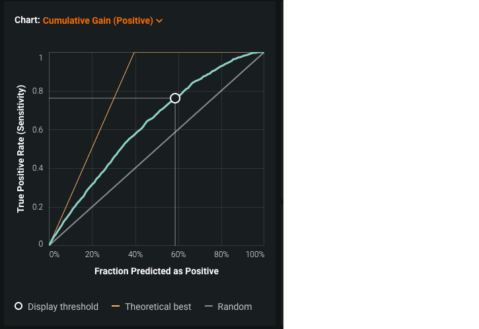Image resolution: width=479 pixels, height=329 pixels.
Task: Click the 20% tick label on x-axis
Action: pos(92,254)
